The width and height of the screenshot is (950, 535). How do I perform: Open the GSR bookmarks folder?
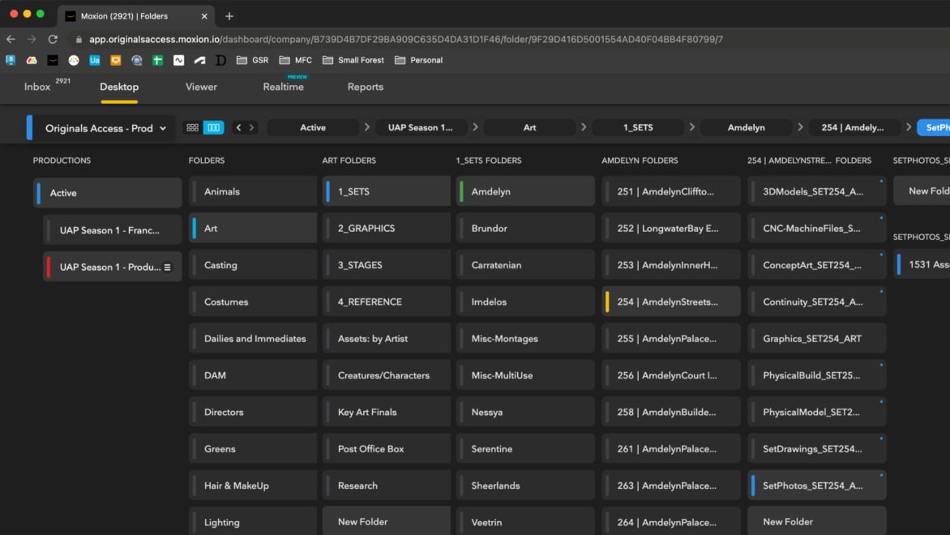252,60
